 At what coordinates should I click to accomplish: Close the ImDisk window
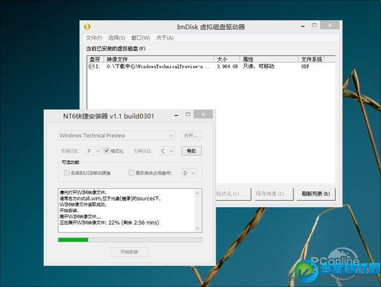pos(330,25)
